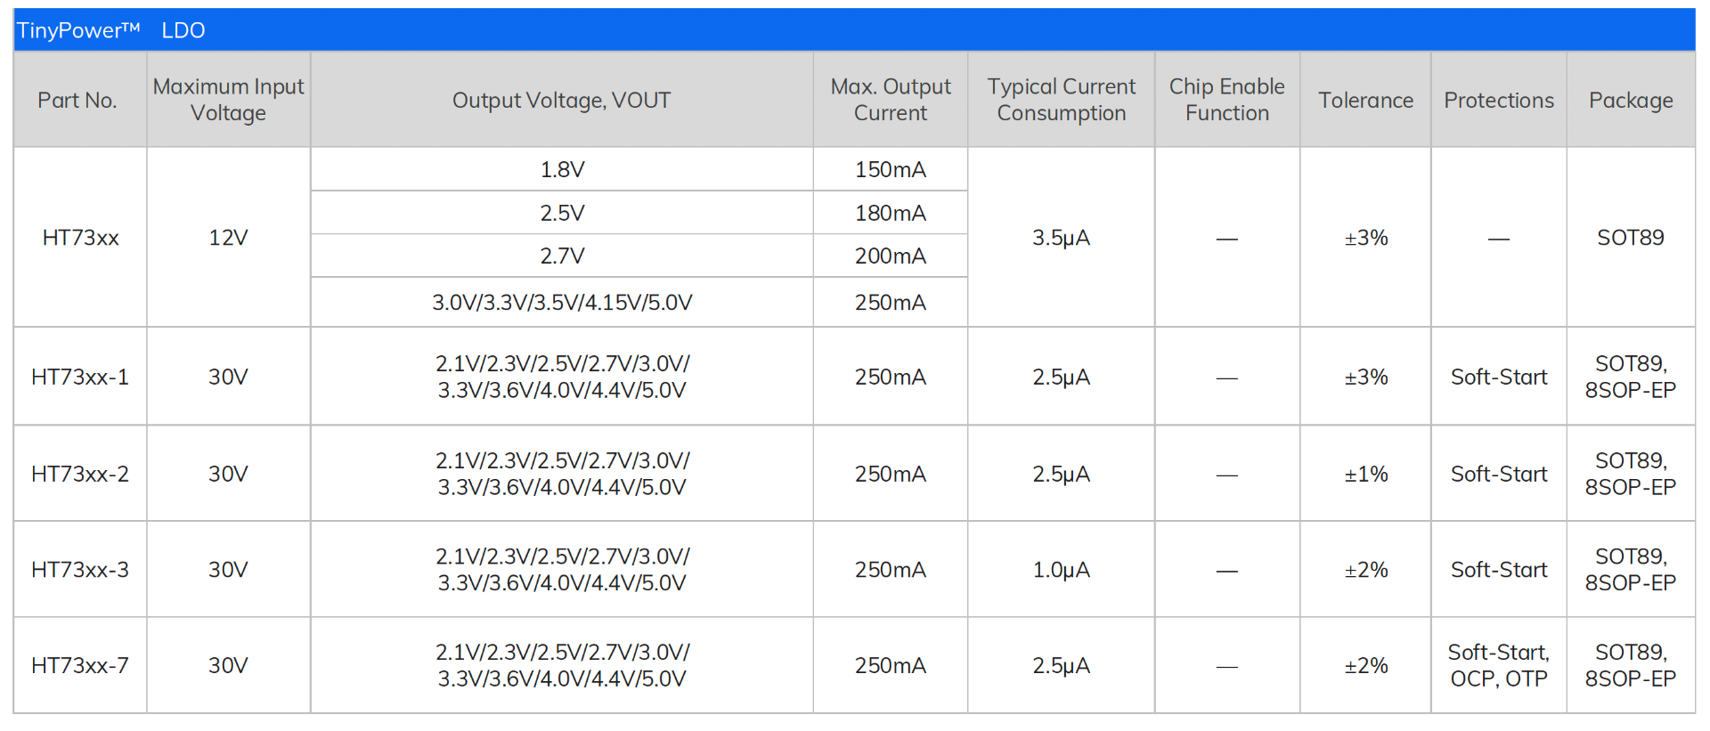Select "Soft-Start" in the HT73xx-2 row
Screen dimensions: 1710x731
[1499, 474]
